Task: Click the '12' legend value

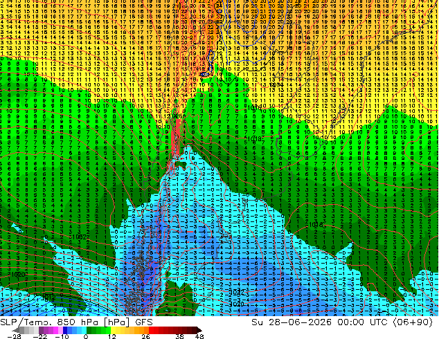Action: pyautogui.click(x=112, y=336)
